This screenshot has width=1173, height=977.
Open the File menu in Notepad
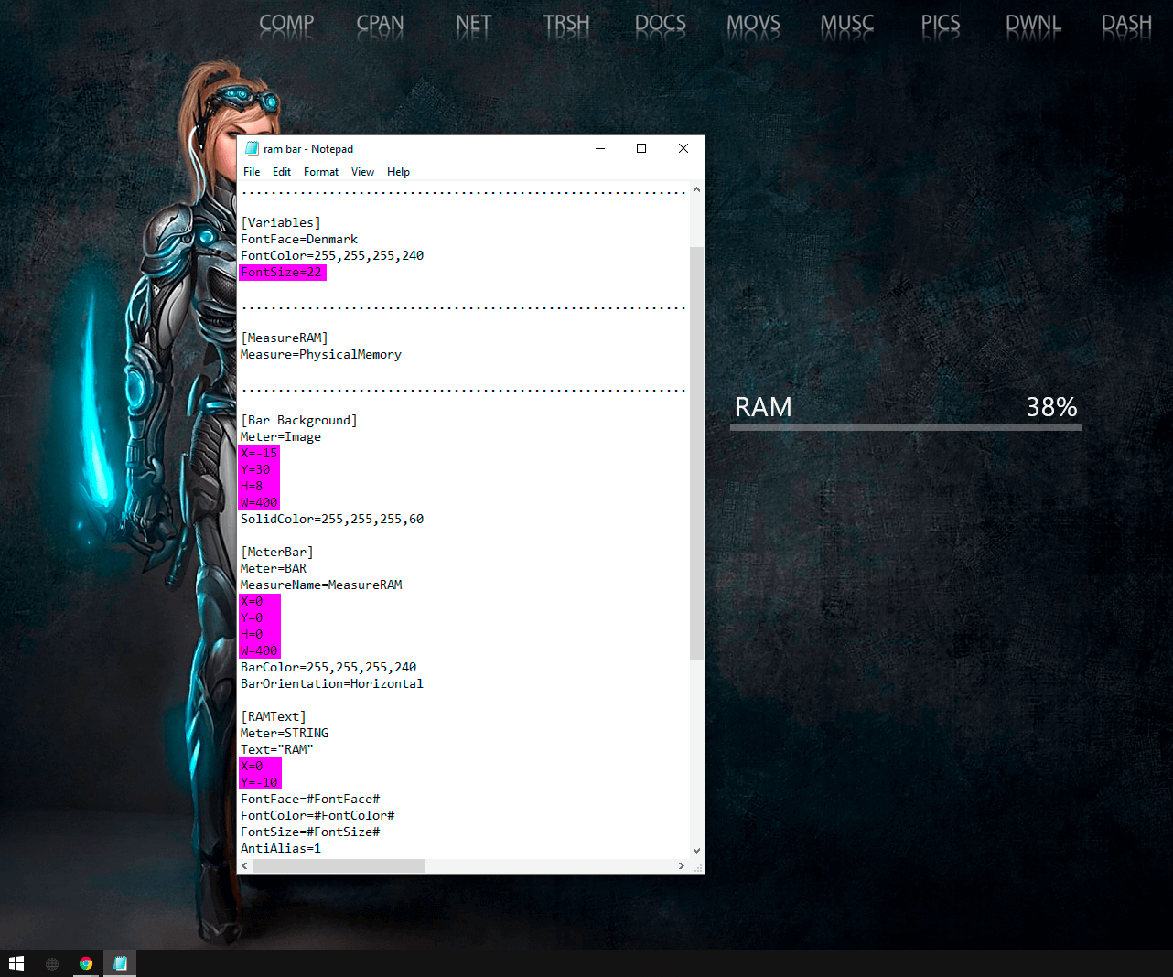click(x=252, y=172)
